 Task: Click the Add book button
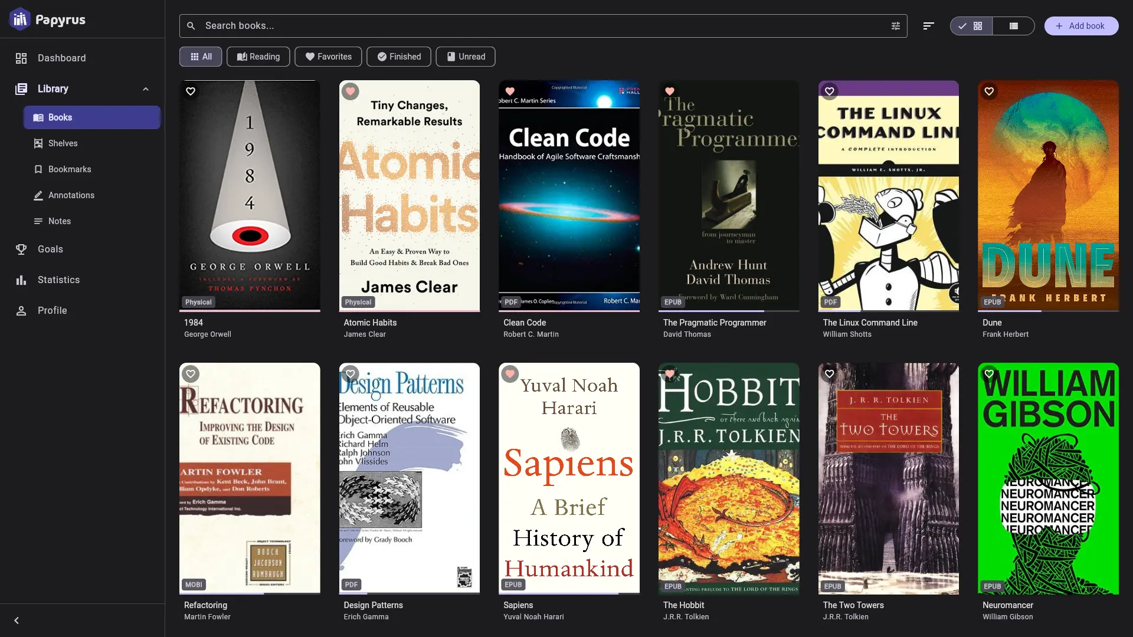(1080, 26)
